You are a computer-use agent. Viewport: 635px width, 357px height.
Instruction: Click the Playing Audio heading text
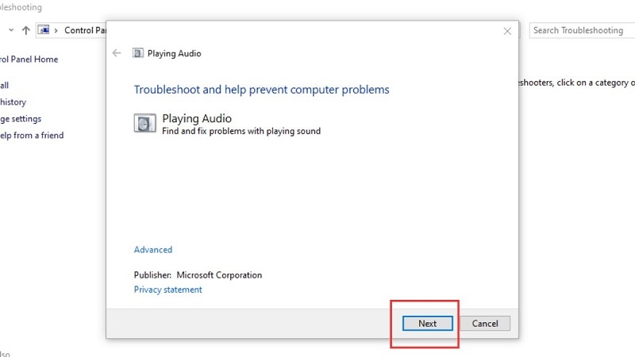[x=196, y=119]
